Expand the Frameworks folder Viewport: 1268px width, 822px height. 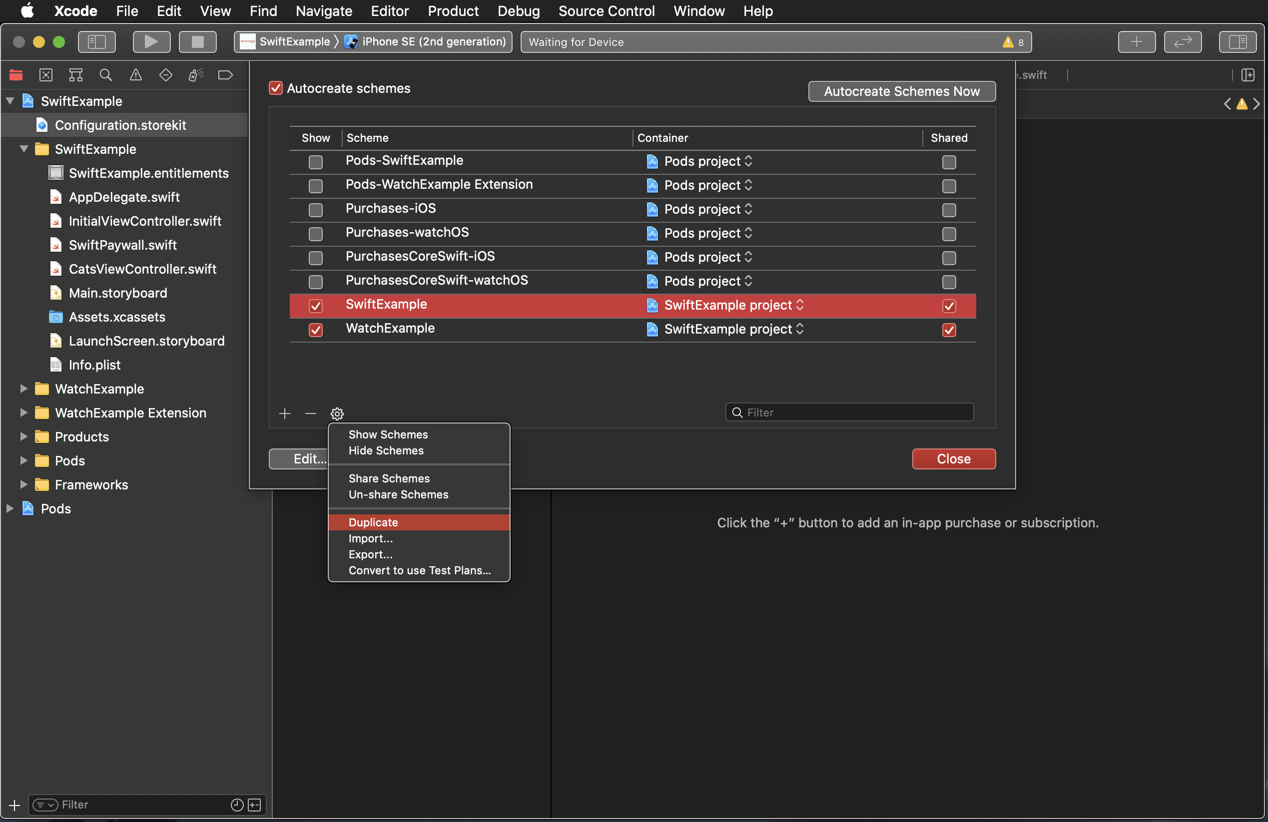point(23,484)
